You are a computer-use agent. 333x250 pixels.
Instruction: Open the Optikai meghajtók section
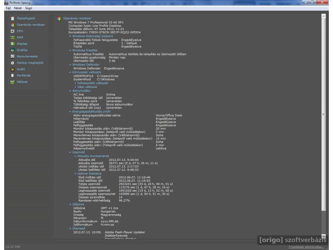pyautogui.click(x=30, y=63)
